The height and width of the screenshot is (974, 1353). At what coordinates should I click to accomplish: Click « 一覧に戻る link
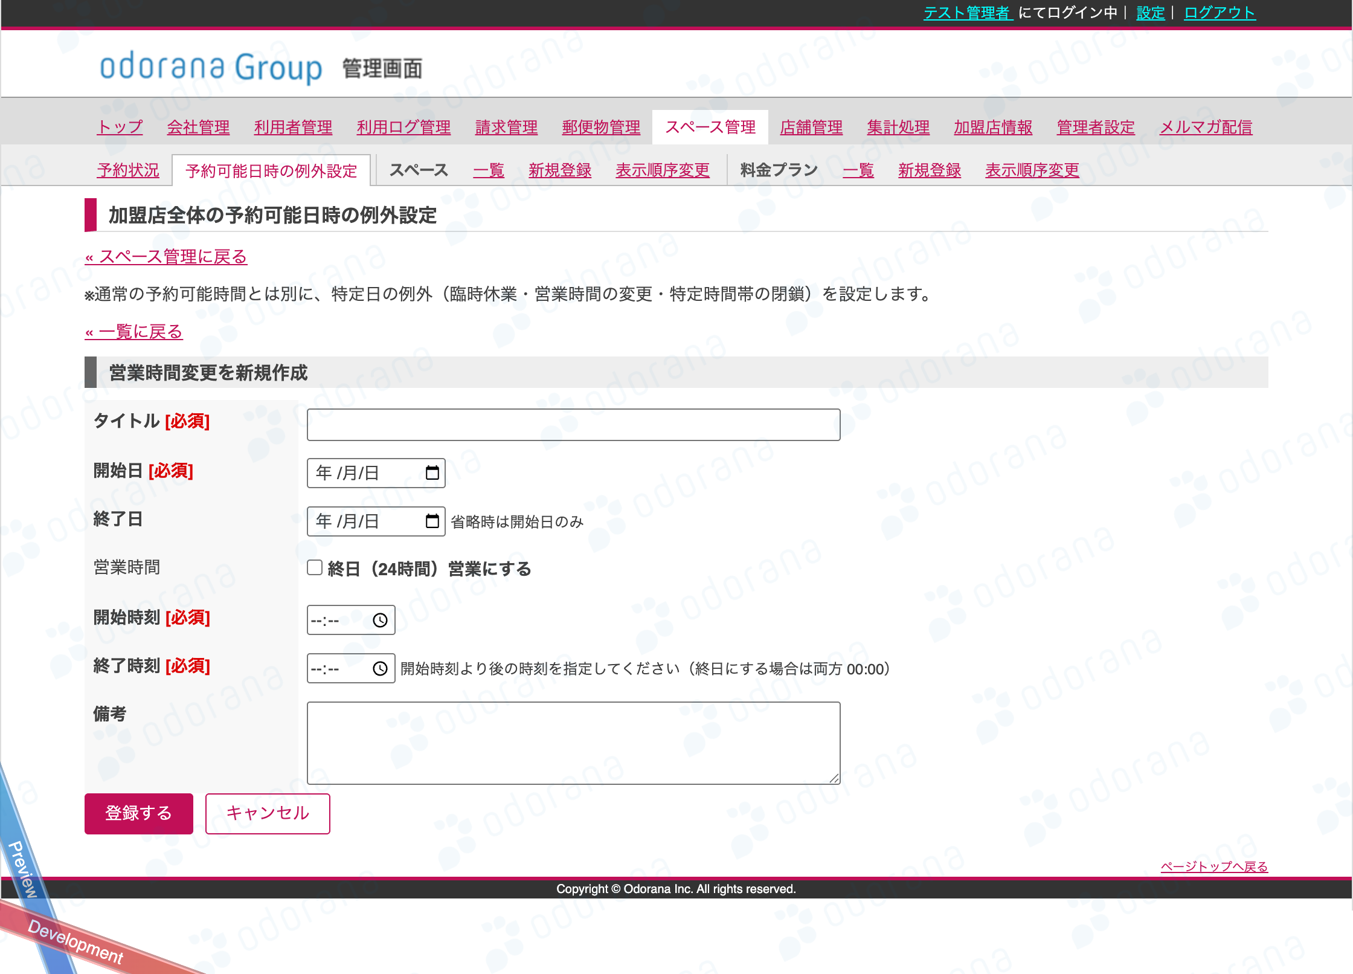coord(133,332)
